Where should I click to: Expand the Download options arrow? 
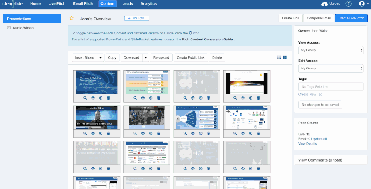[146, 57]
